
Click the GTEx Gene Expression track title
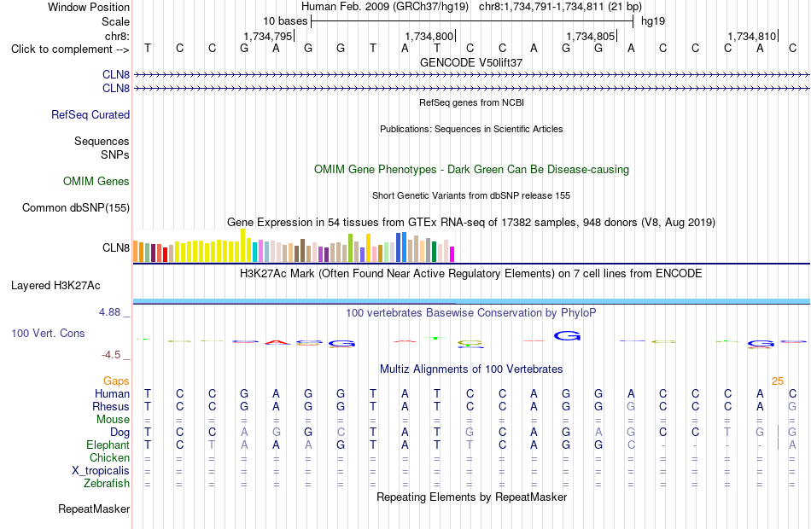471,223
